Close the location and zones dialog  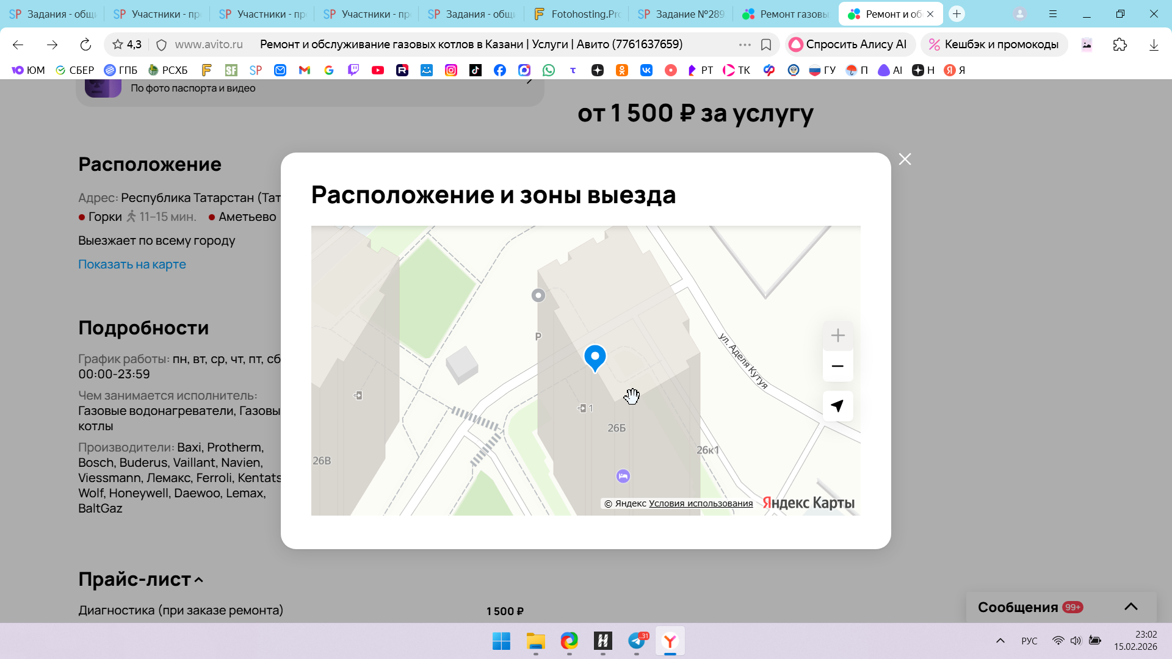[905, 159]
